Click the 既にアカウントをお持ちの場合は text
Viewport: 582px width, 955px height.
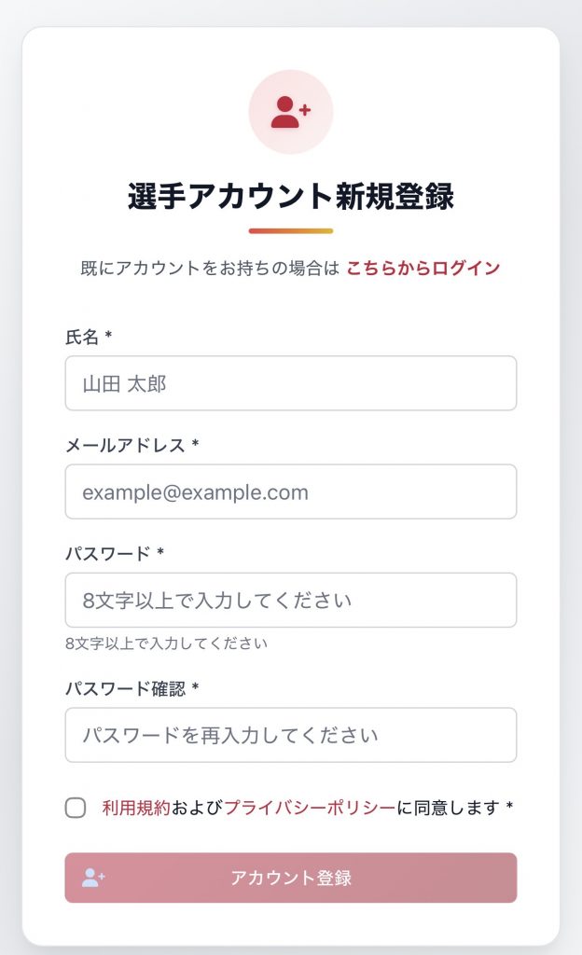(x=210, y=269)
